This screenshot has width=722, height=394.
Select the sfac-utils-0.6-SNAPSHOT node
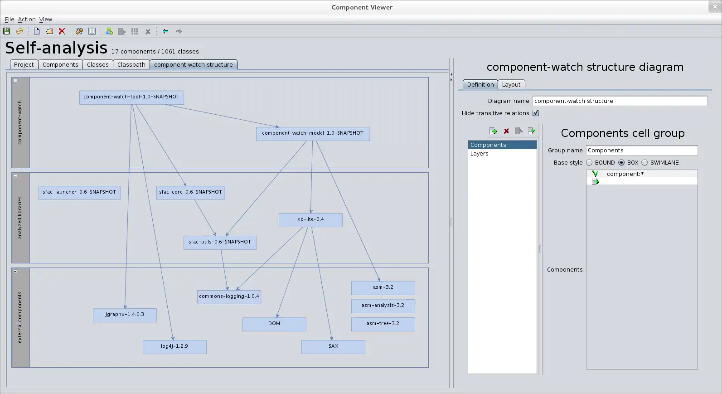[x=220, y=242]
